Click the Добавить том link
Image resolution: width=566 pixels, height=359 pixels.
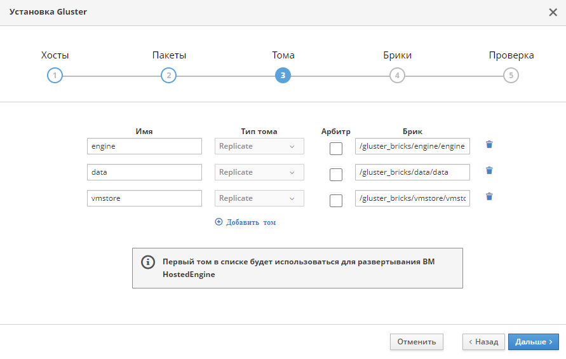click(245, 222)
